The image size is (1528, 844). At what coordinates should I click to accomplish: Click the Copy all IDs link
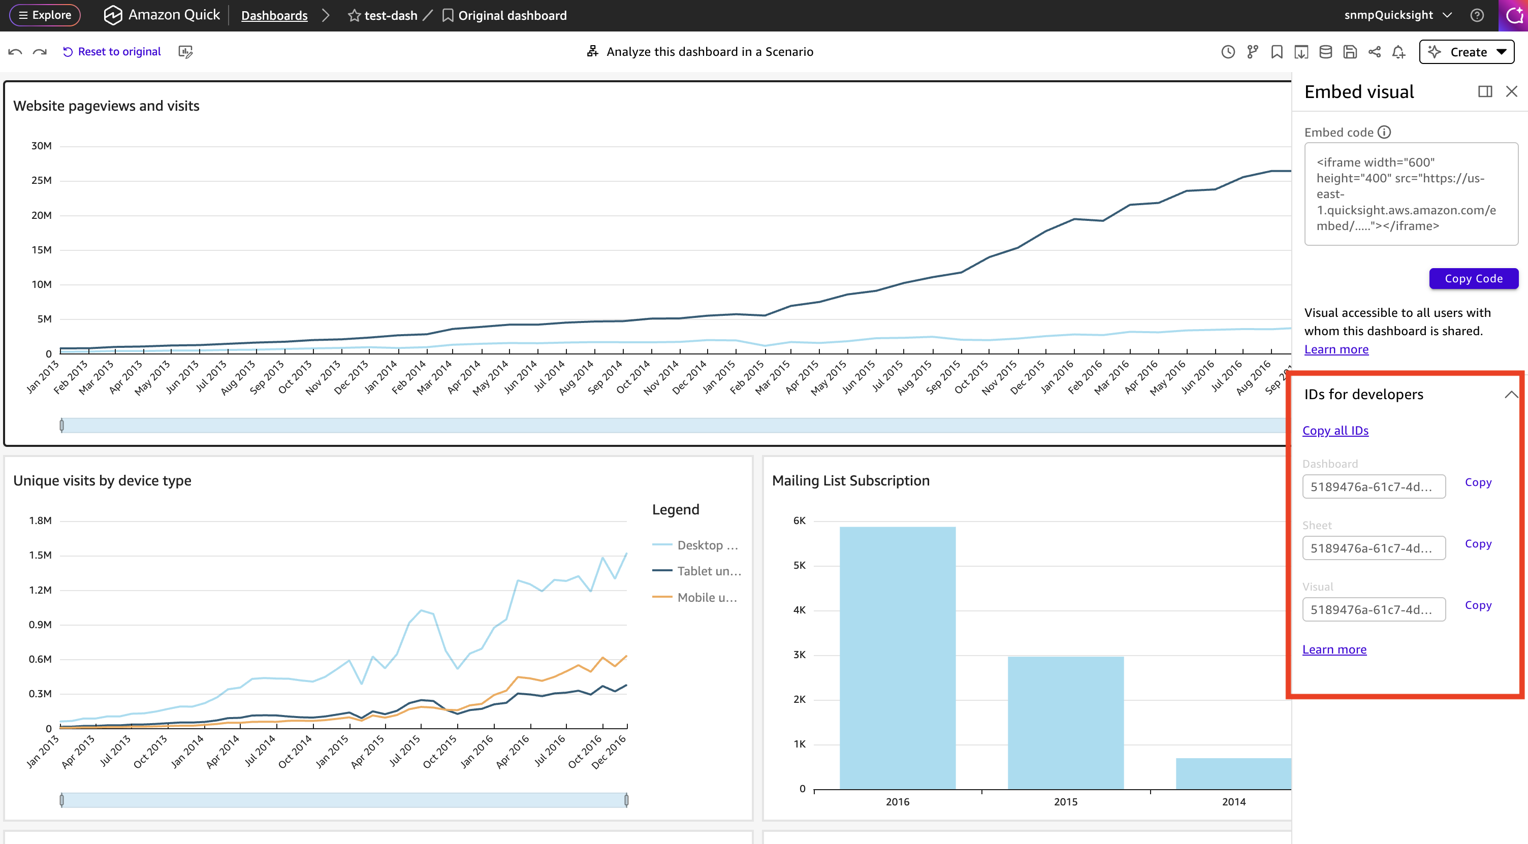pyautogui.click(x=1335, y=431)
